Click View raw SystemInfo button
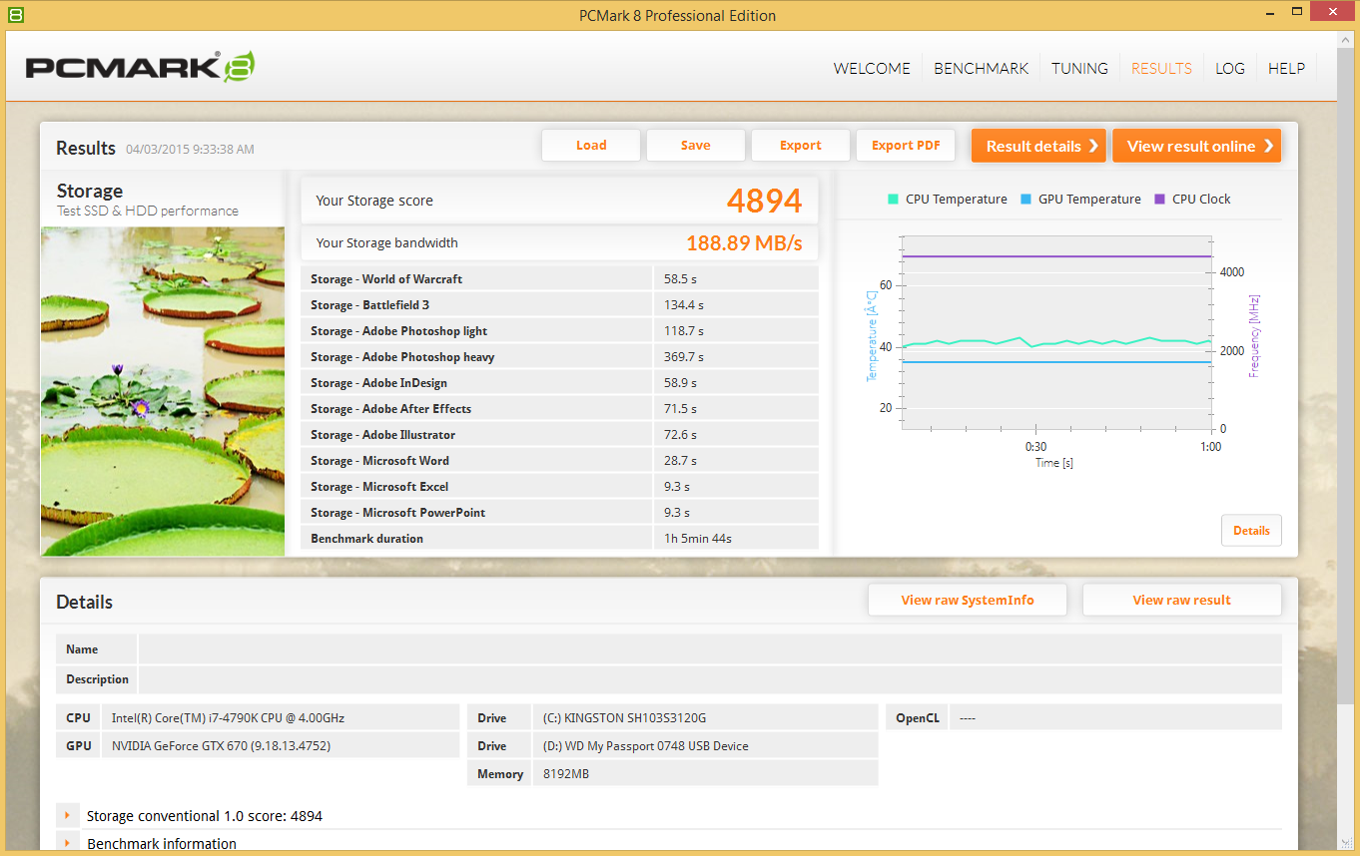1360x856 pixels. click(x=968, y=600)
